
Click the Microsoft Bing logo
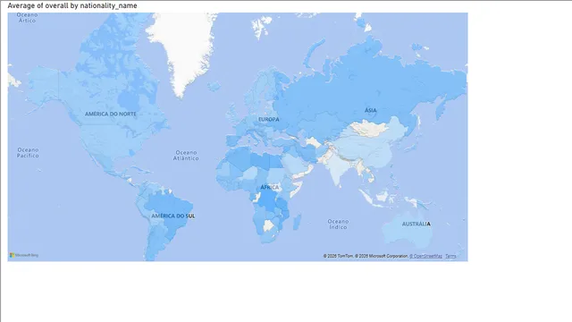[24, 255]
